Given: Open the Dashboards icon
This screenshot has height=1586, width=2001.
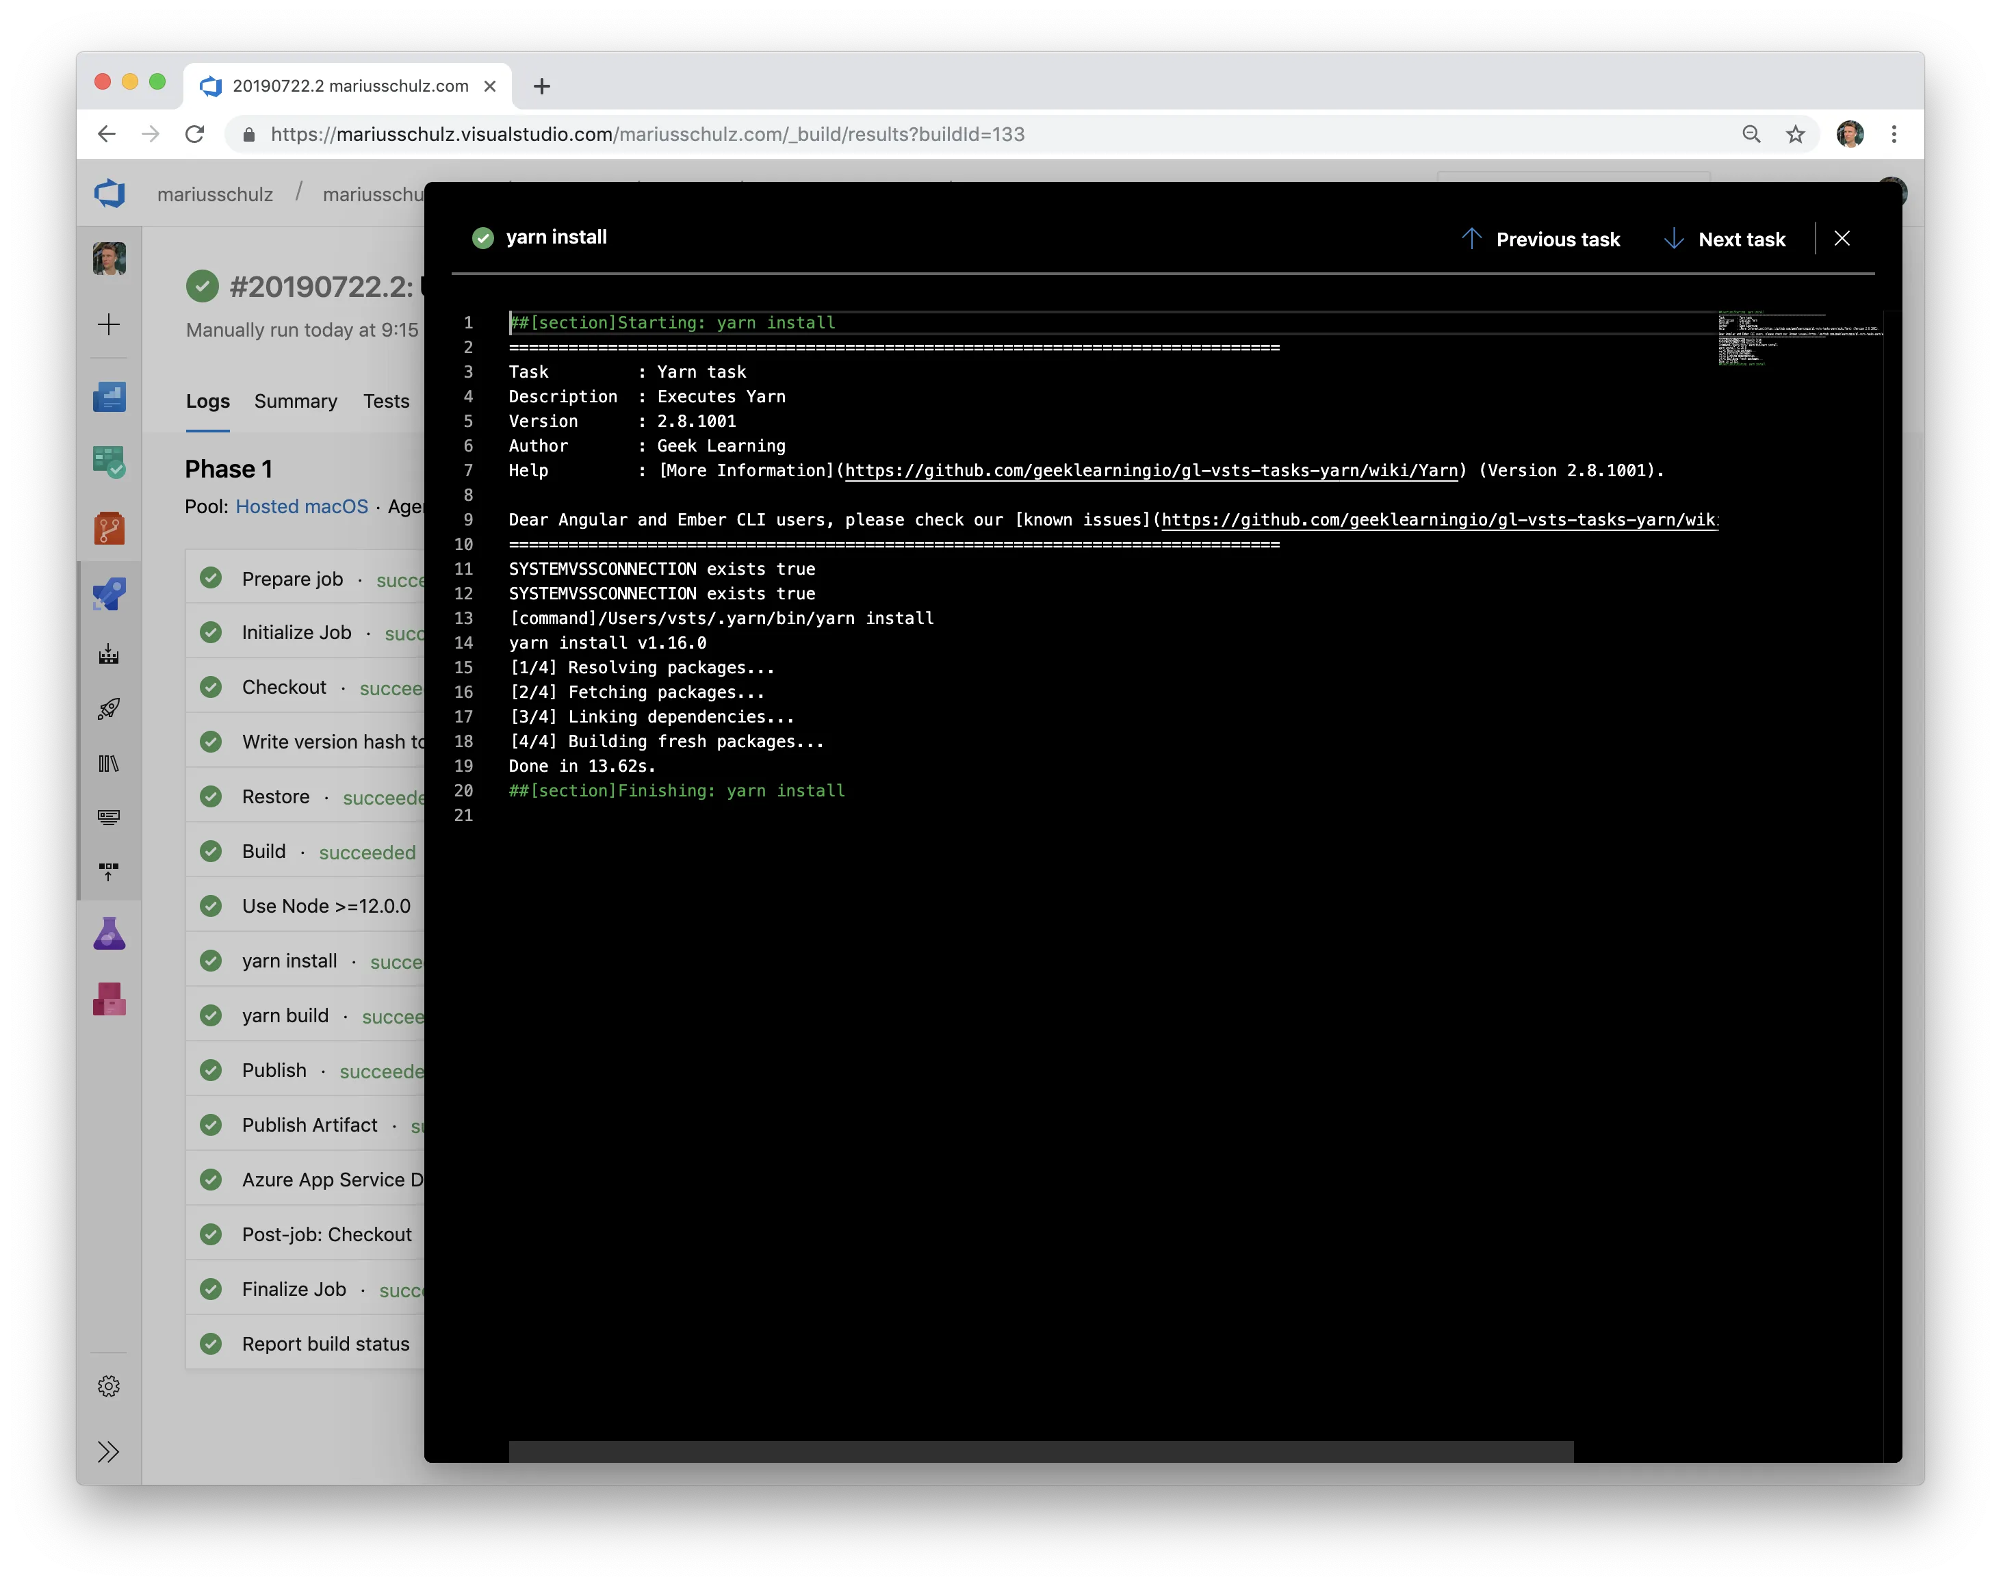Looking at the screenshot, I should tap(109, 398).
